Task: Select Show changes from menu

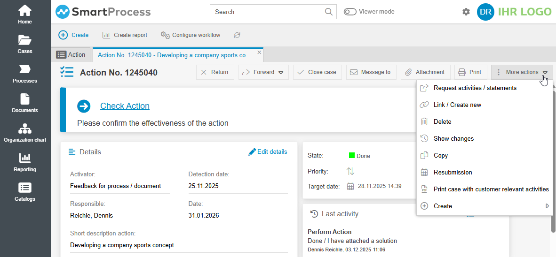Action: 453,138
